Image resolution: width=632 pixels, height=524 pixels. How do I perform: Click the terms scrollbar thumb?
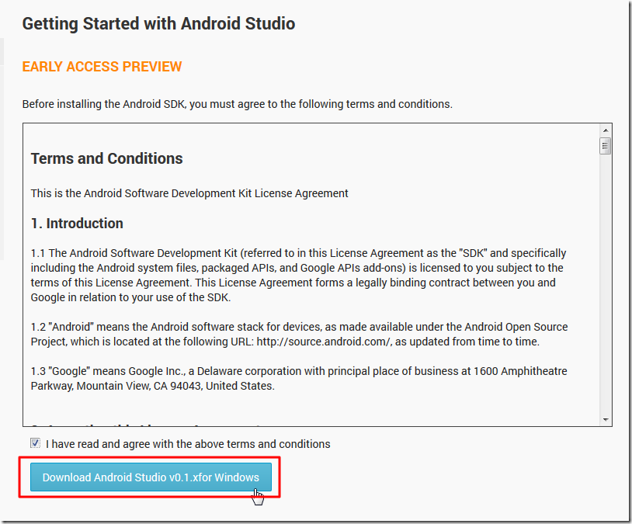(605, 146)
